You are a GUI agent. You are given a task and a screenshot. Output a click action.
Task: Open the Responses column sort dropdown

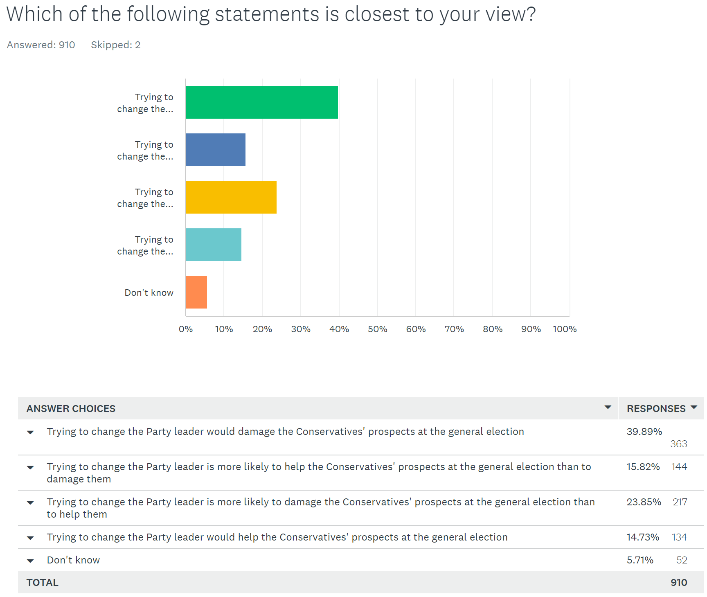693,407
